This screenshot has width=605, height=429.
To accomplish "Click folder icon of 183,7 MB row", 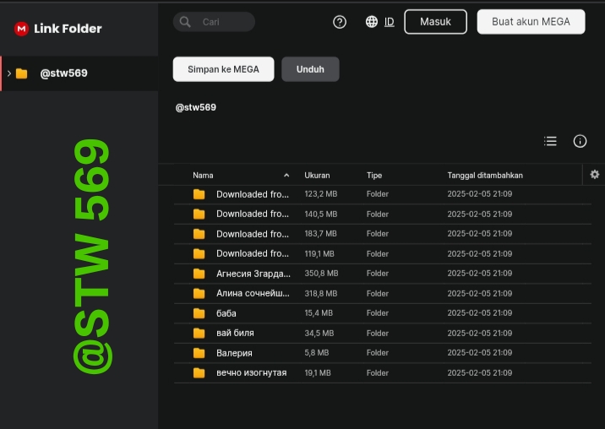I will [x=199, y=234].
